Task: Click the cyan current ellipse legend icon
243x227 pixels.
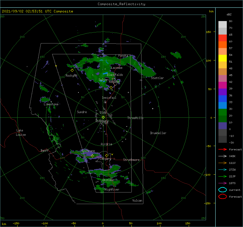Action: 222,190
